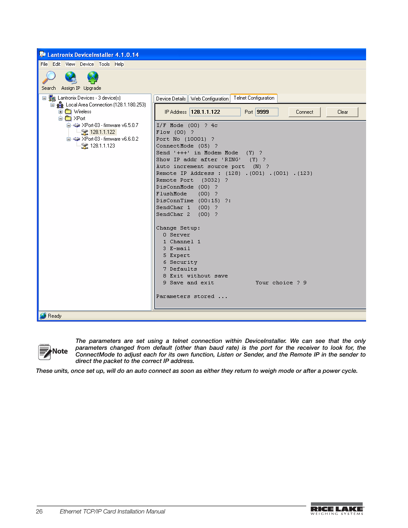Viewport: 408px width, 528px height.
Task: Click the IP Address input field
Action: (x=215, y=112)
